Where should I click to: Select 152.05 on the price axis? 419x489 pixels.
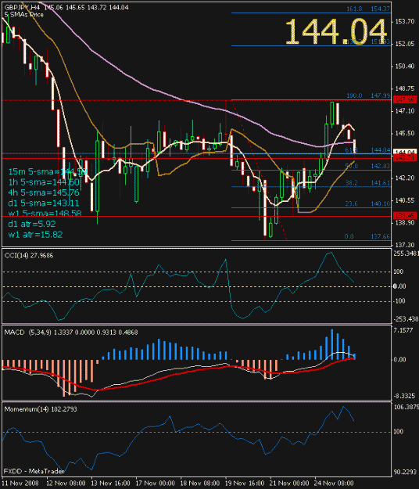405,44
